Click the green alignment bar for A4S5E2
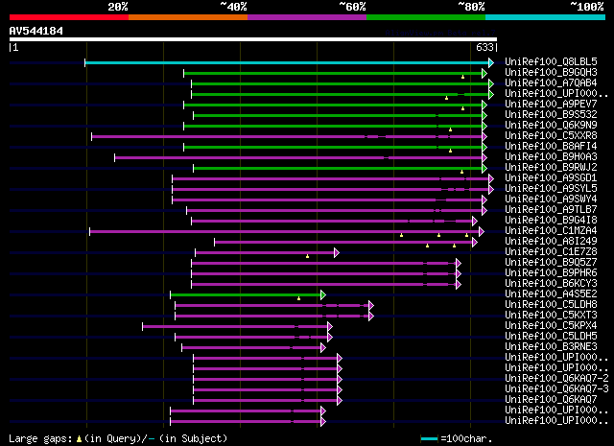 pos(246,294)
